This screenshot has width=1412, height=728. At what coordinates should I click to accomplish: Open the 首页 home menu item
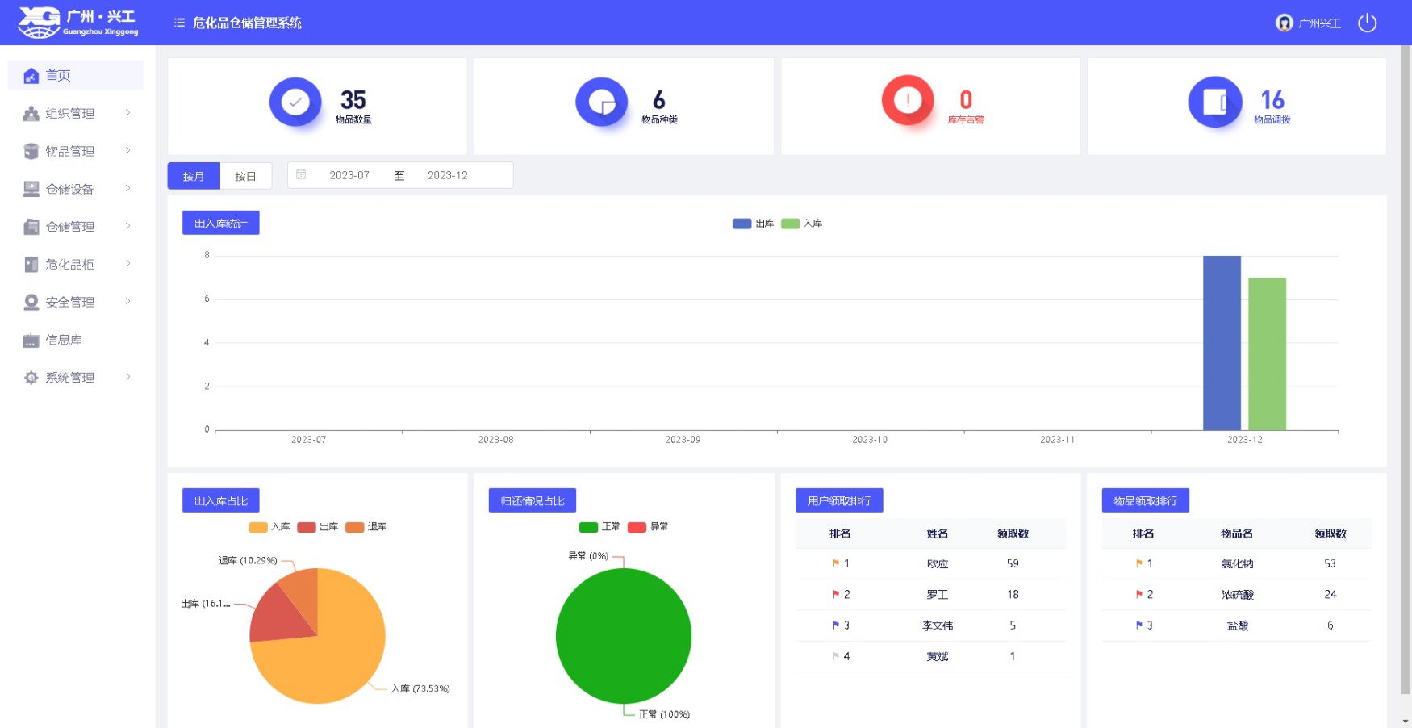(58, 76)
